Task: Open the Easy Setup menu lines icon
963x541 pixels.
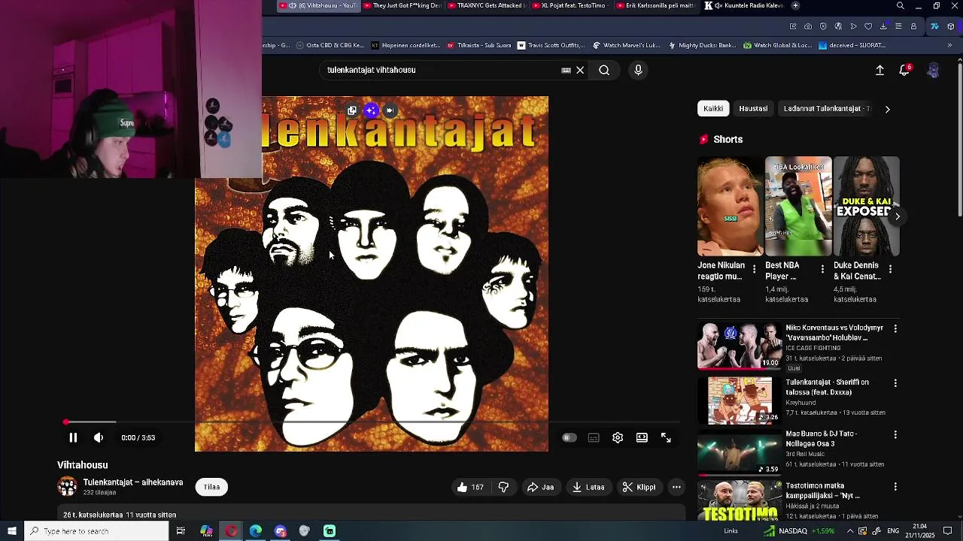Action: [898, 26]
